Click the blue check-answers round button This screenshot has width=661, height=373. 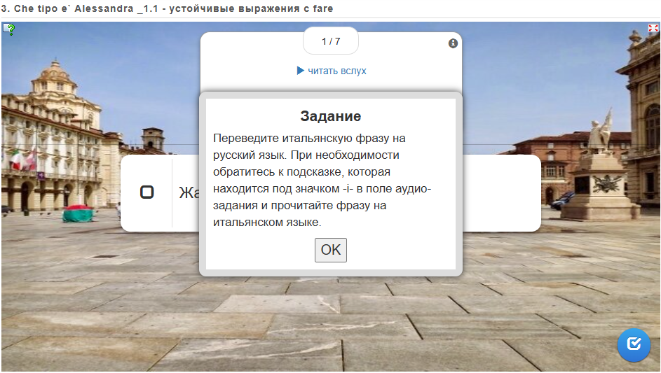[634, 344]
